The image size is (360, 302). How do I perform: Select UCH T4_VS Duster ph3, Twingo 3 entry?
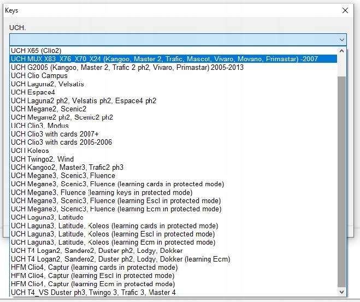(174, 292)
